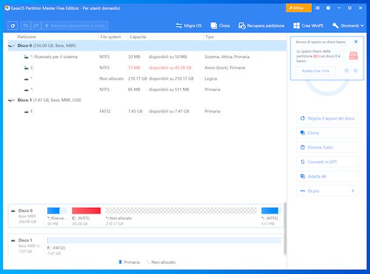This screenshot has width=370, height=274.
Task: Close the low disk space warning
Action: [x=356, y=42]
